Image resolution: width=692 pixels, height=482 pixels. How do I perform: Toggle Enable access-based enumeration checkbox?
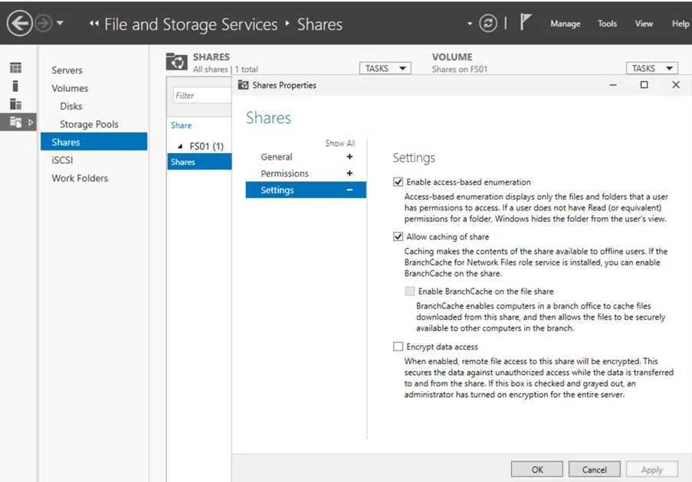(x=398, y=182)
